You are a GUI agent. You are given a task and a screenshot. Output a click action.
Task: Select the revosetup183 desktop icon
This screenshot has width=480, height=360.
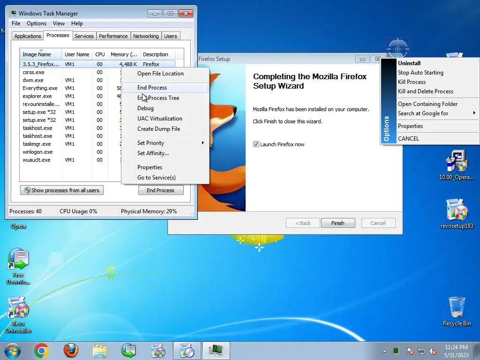457,214
